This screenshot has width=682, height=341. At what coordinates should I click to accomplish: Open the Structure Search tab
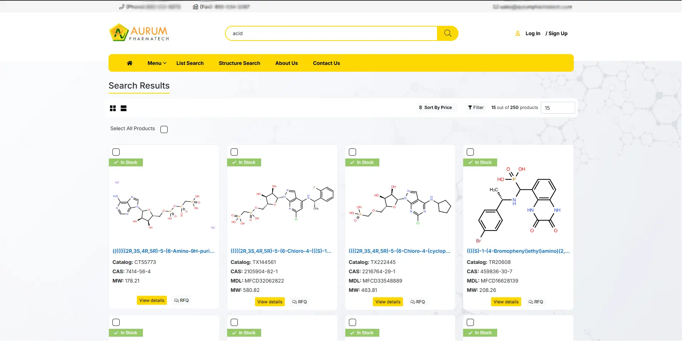coord(239,63)
